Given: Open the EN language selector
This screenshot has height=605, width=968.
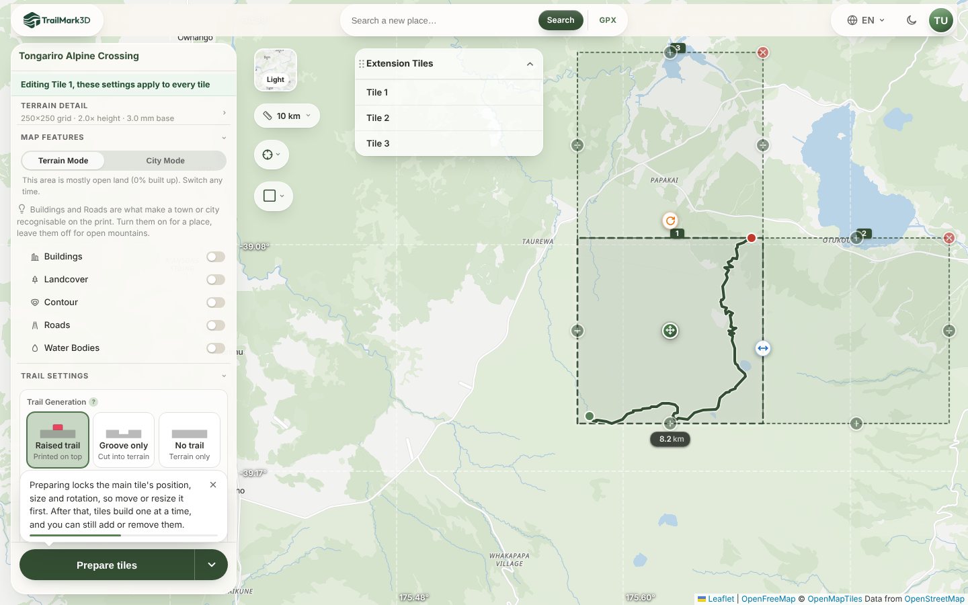Looking at the screenshot, I should 866,20.
